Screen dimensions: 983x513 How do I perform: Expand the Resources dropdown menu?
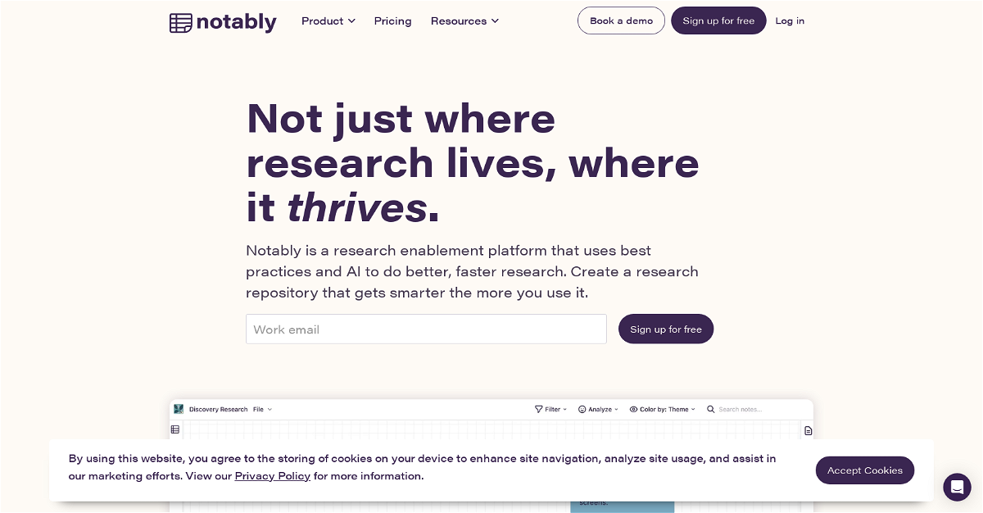pyautogui.click(x=464, y=21)
